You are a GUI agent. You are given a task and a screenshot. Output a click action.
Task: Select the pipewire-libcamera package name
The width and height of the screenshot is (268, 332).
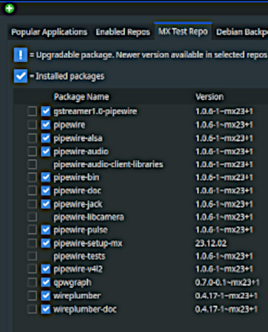point(89,217)
